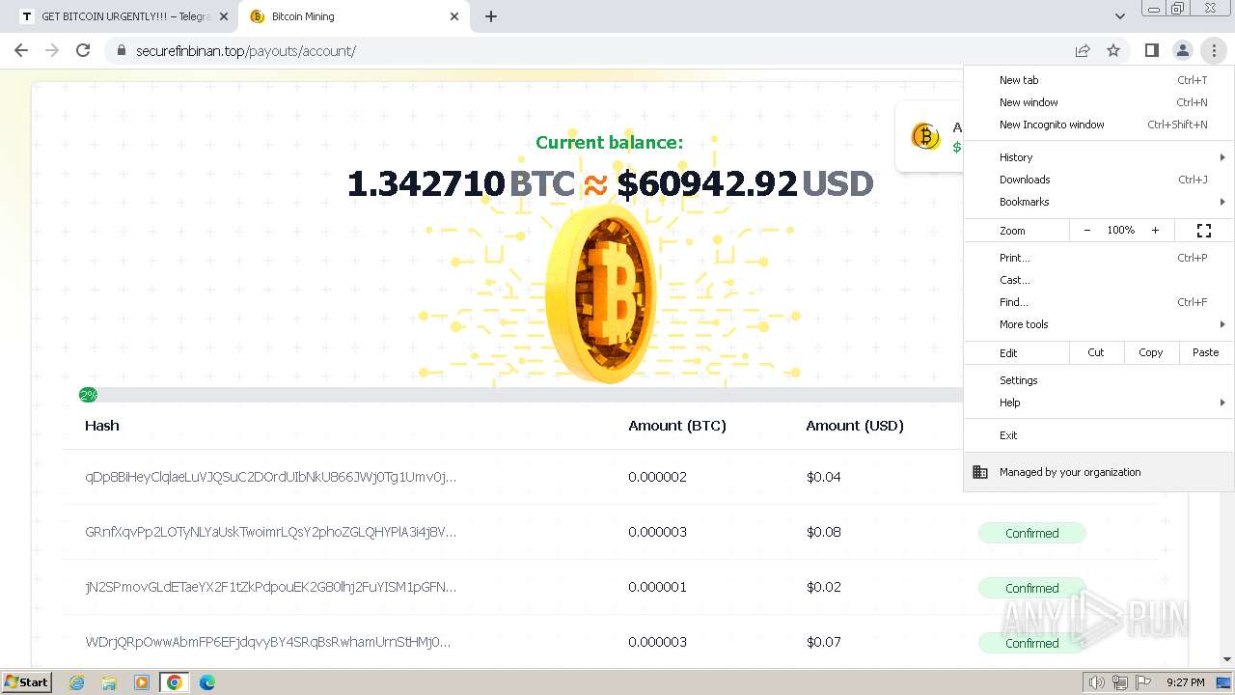Open the Action Center flag icon
Screen dimensions: 1235x695
click(1143, 682)
